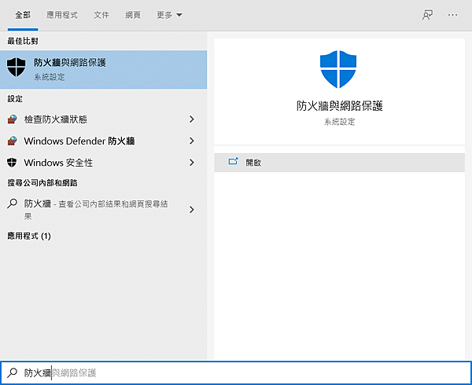Expand the 檢查防火牆狀態 arrow
This screenshot has height=385, width=472.
click(x=192, y=119)
